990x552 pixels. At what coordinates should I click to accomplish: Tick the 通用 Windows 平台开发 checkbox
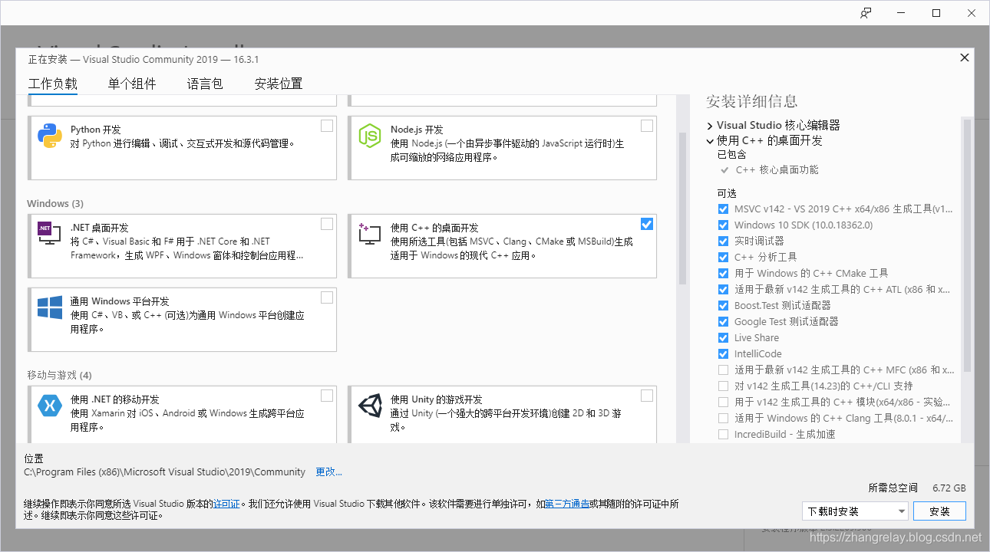(327, 297)
